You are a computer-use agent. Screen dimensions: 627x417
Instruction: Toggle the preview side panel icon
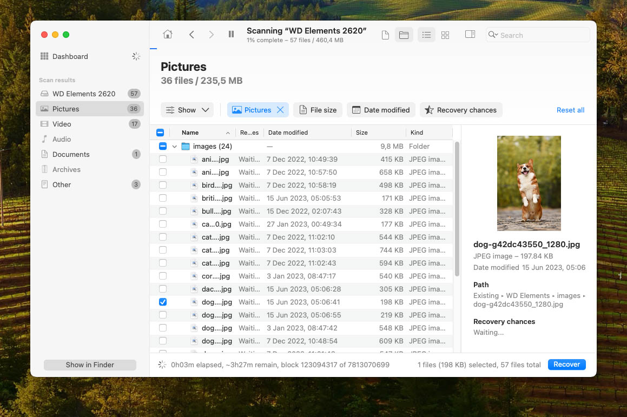pyautogui.click(x=470, y=35)
